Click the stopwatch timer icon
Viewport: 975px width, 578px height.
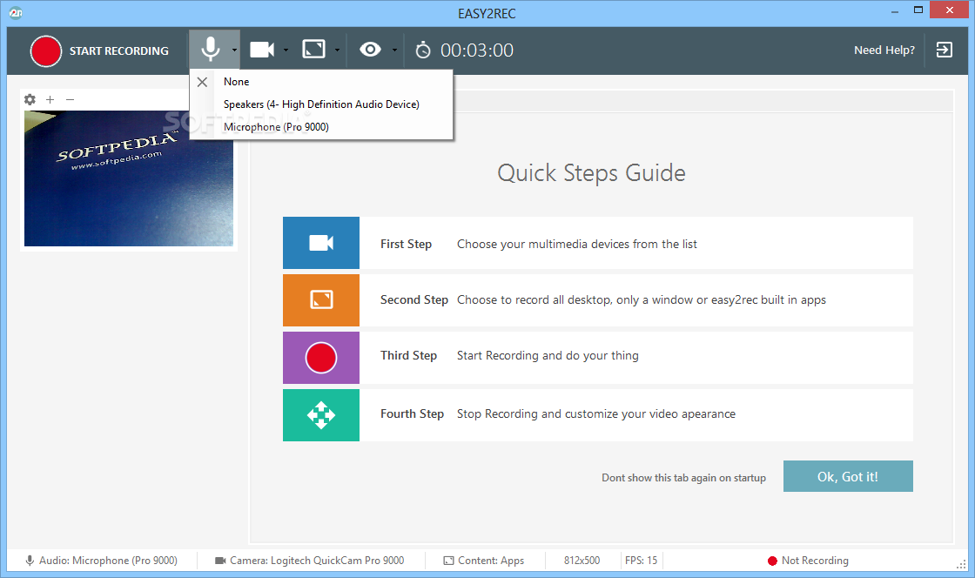click(x=423, y=50)
